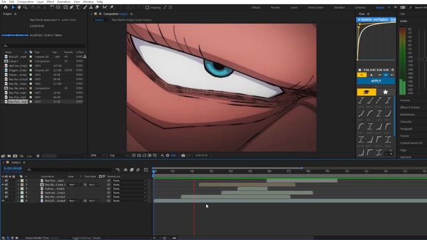This screenshot has height=240, width=427.
Task: Take a snapshot with the camera icon
Action: pos(183,155)
